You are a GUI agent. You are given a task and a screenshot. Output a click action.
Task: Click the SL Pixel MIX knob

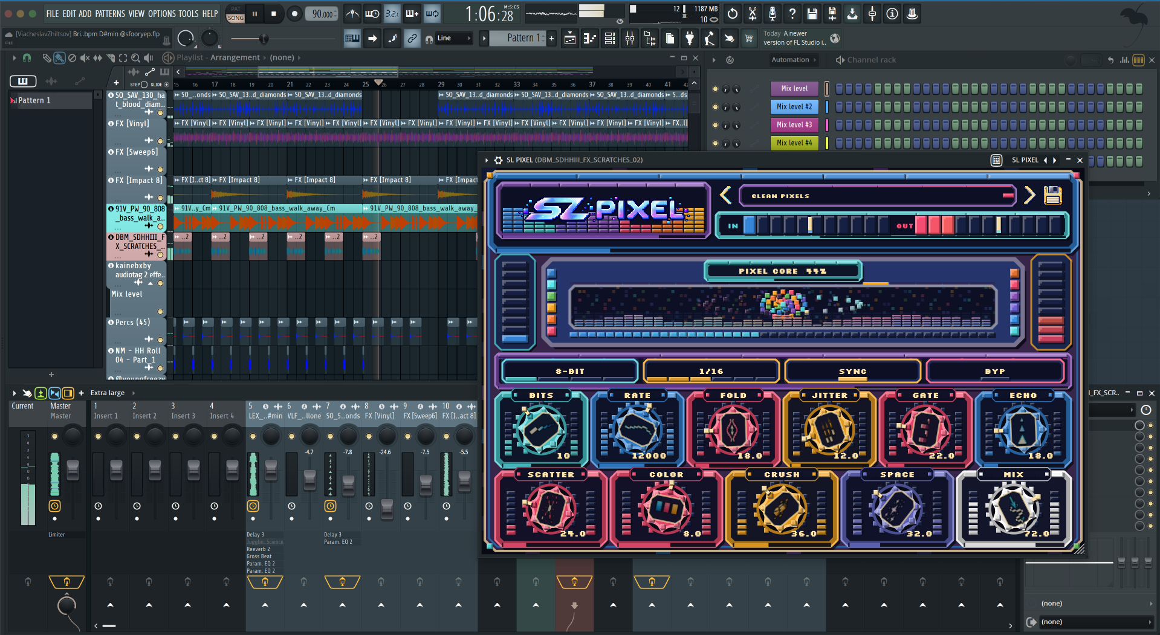click(1014, 509)
